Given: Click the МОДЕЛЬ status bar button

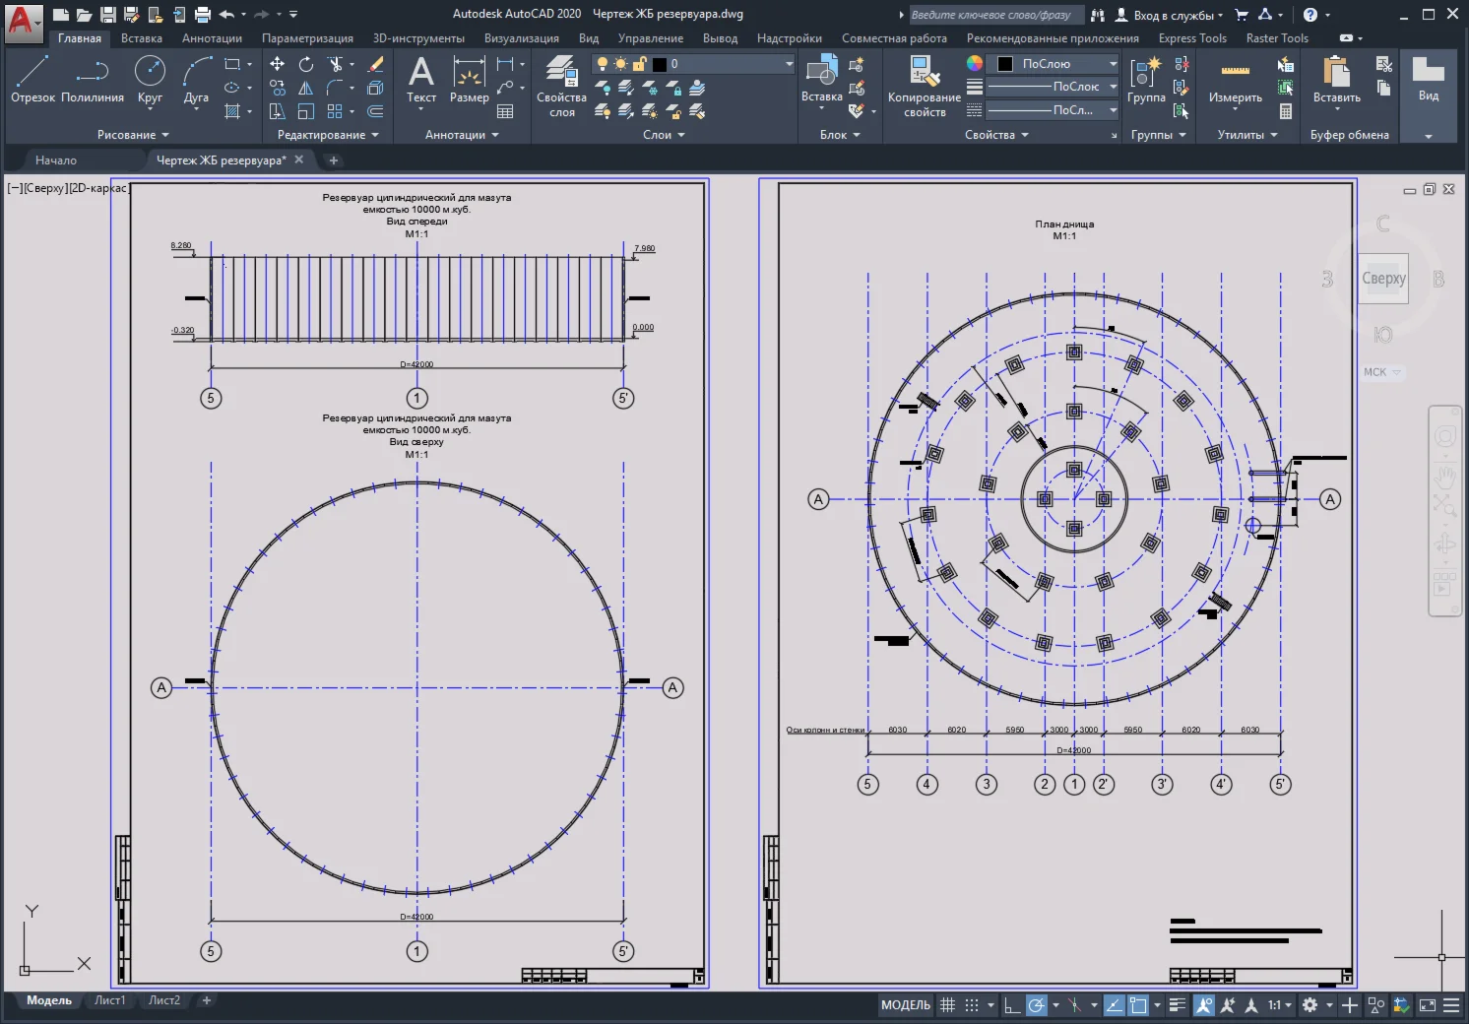Looking at the screenshot, I should pyautogui.click(x=905, y=1005).
